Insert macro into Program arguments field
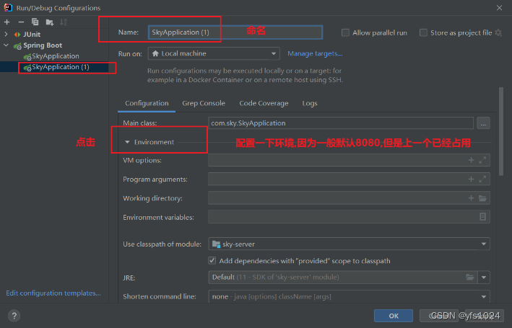The height and width of the screenshot is (328, 512). point(471,179)
